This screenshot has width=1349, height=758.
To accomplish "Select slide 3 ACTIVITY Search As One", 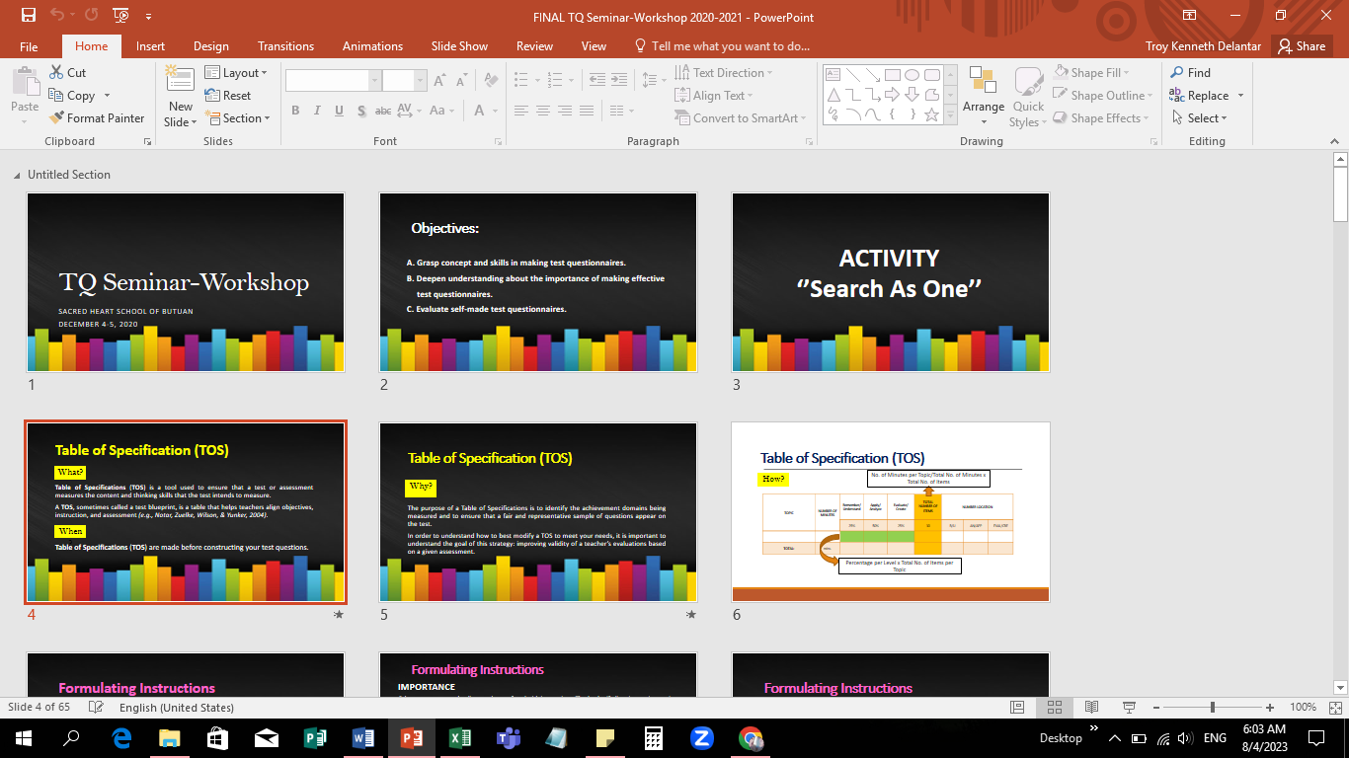I will click(890, 282).
